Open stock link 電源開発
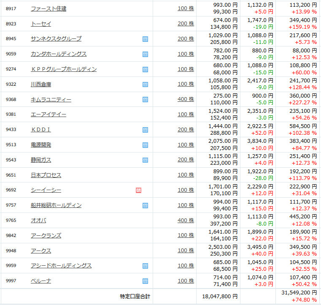321x305 pixels. click(x=41, y=145)
